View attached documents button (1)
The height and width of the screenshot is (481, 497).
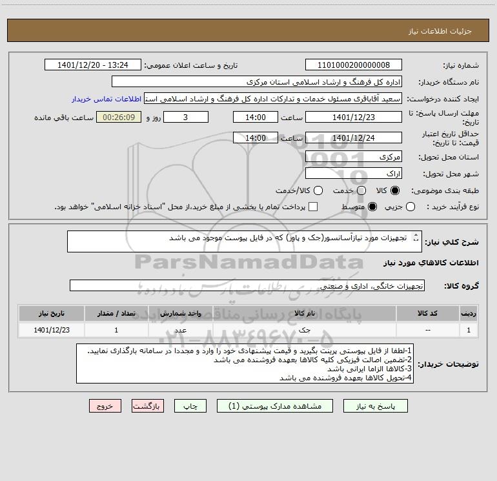click(275, 406)
